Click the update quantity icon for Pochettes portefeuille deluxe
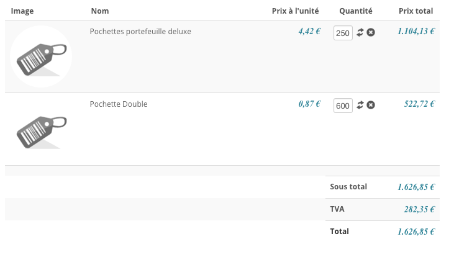This screenshot has height=257, width=454. click(x=360, y=32)
